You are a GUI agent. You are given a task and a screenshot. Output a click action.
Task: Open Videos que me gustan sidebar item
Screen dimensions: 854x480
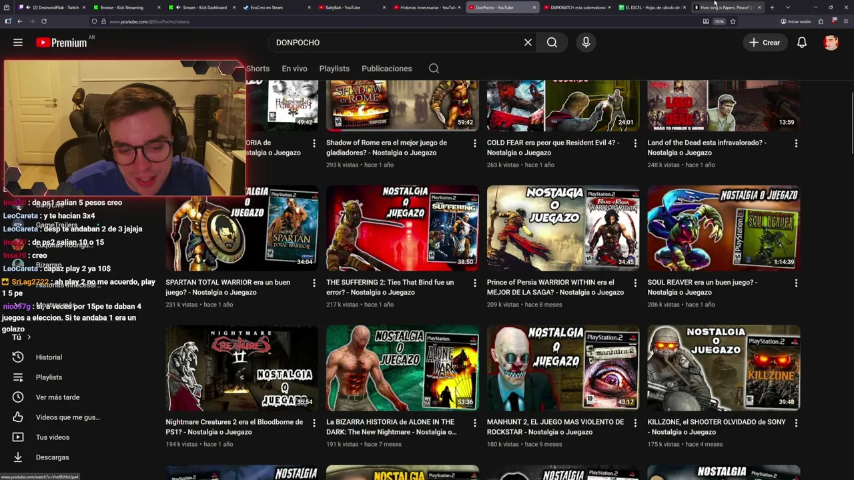tap(67, 417)
